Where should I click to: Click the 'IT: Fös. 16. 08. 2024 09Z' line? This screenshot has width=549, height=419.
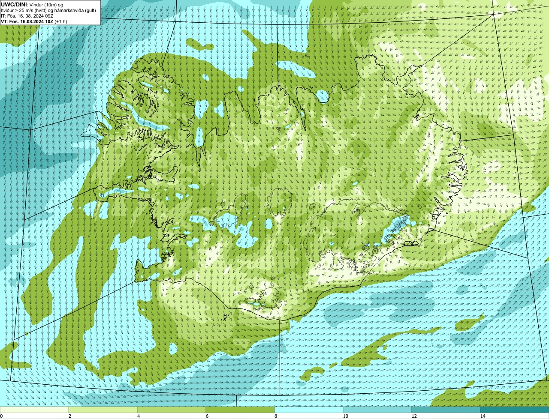click(27, 16)
